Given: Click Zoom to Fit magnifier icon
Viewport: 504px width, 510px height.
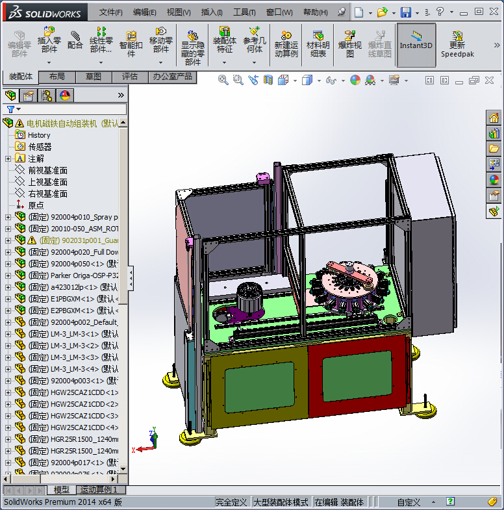Looking at the screenshot, I should coord(223,80).
